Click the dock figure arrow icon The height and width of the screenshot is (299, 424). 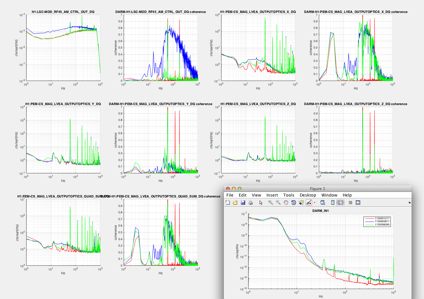coord(409,202)
